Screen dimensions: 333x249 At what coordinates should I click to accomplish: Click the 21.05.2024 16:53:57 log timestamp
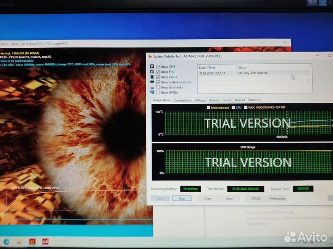(212, 73)
